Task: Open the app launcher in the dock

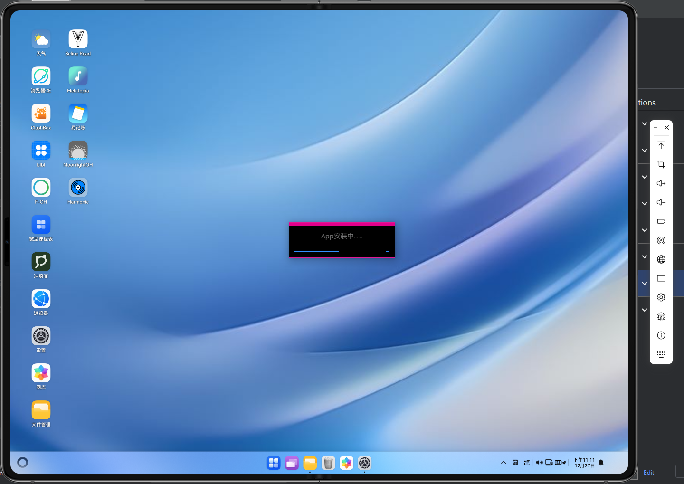Action: pos(274,463)
